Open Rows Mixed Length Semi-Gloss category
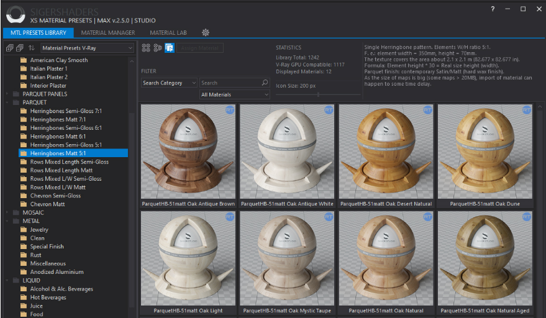 [x=70, y=161]
